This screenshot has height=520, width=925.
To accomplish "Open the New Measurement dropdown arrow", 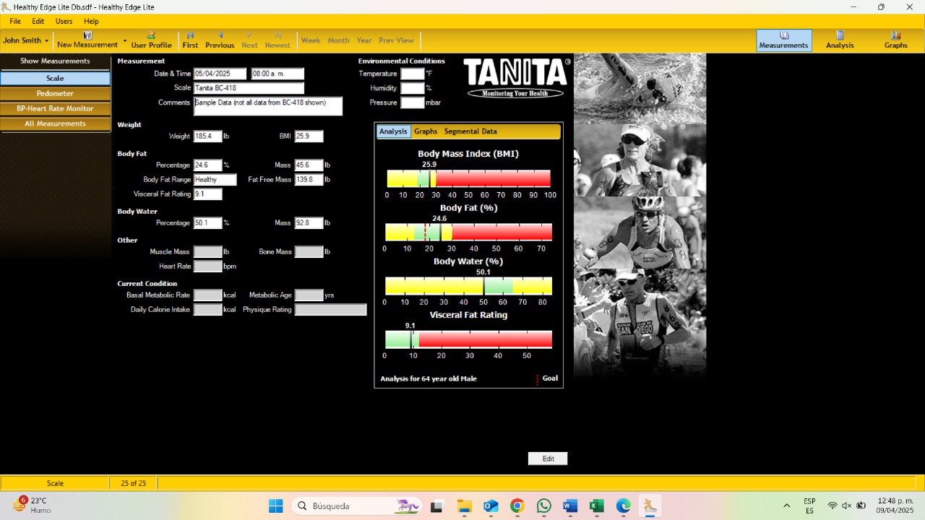I will pyautogui.click(x=124, y=40).
